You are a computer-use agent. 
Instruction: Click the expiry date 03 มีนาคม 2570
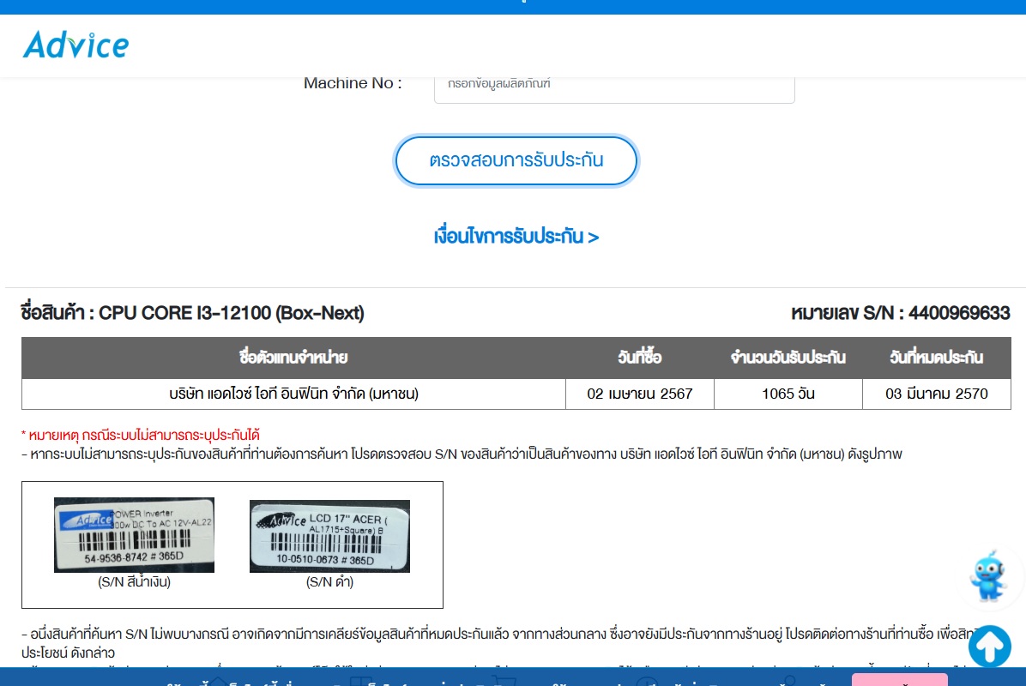click(x=937, y=394)
